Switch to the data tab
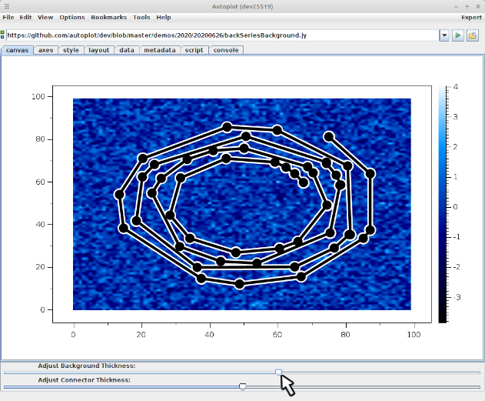Viewport: 485px width, 401px height. 127,50
